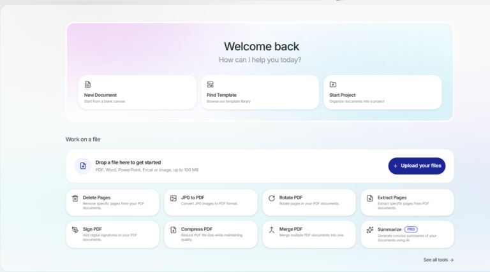Open the Start Project card
The image size is (490, 272).
[383, 92]
